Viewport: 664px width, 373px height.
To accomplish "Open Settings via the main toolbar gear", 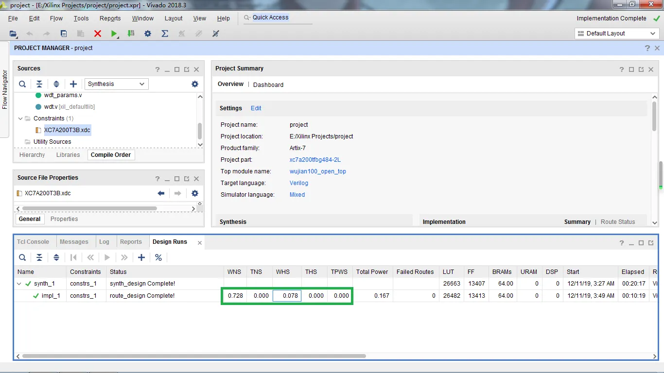I will [148, 34].
